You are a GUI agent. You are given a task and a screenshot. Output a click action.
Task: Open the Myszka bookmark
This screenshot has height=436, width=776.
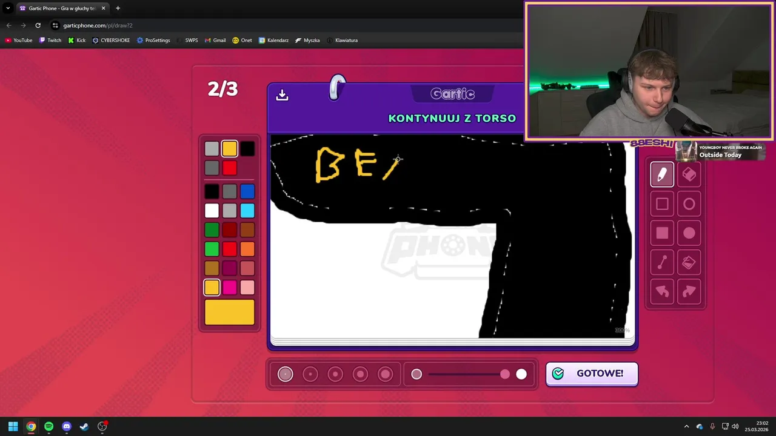[x=307, y=41]
